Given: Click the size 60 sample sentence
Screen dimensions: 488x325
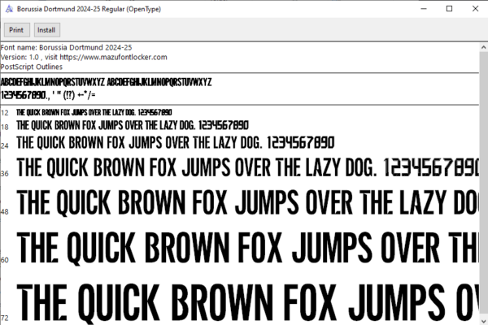Looking at the screenshot, I should pyautogui.click(x=248, y=248).
